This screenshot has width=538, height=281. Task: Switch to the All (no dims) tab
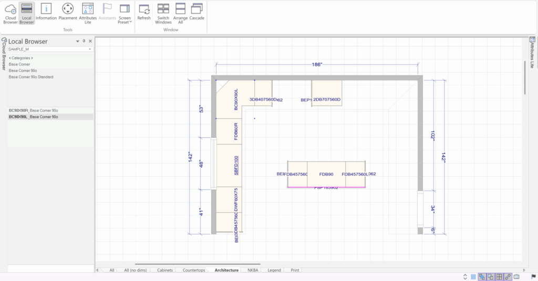pos(136,270)
